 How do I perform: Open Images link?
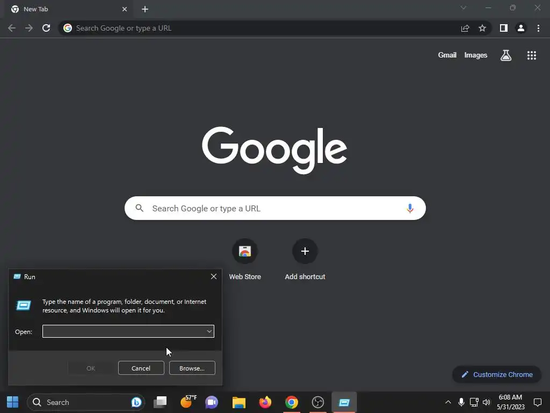coord(476,55)
